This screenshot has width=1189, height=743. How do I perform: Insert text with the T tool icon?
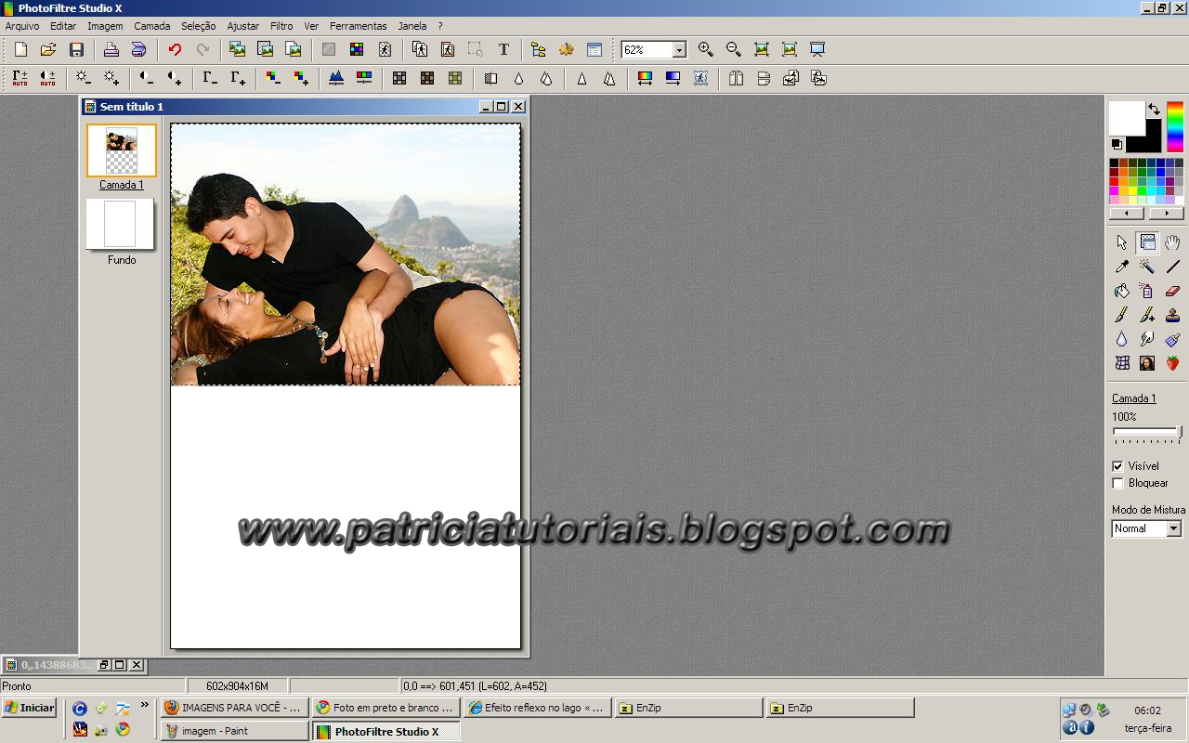503,49
